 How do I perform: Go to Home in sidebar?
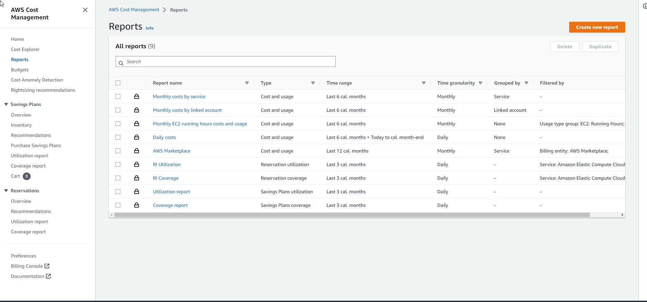click(x=17, y=39)
